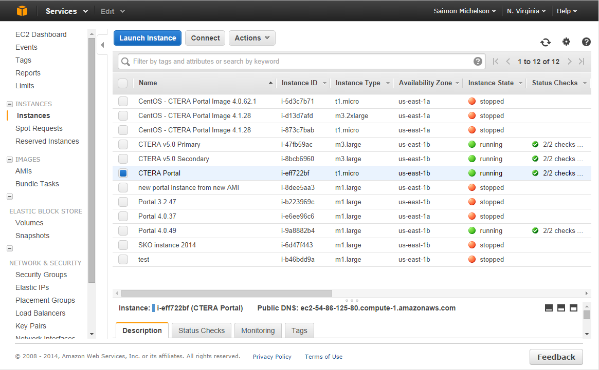Click the Launch Instance button
The width and height of the screenshot is (599, 370).
pyautogui.click(x=148, y=38)
